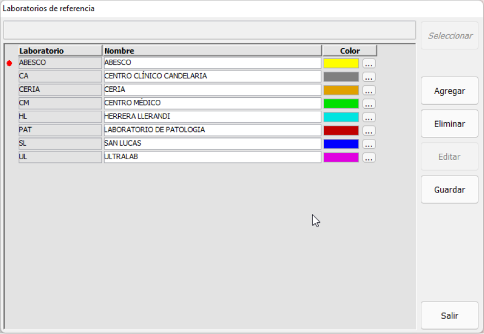The width and height of the screenshot is (484, 334).
Task: Select the PAT laboratory code cell
Action: click(60, 130)
